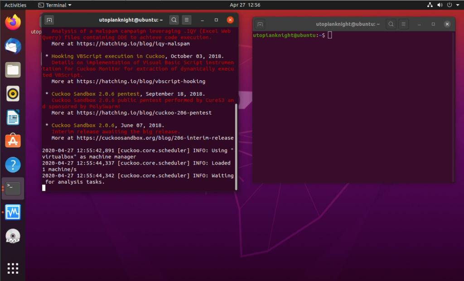Click the search magnifier in the active terminal header
Image resolution: width=464 pixels, height=281 pixels.
click(x=174, y=20)
